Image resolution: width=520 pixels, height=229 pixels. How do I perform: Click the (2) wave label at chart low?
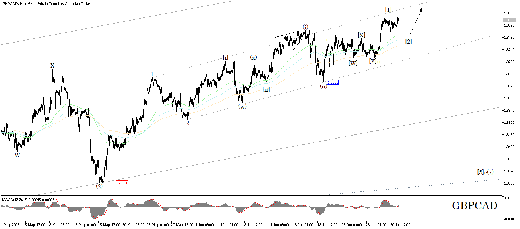click(x=99, y=186)
